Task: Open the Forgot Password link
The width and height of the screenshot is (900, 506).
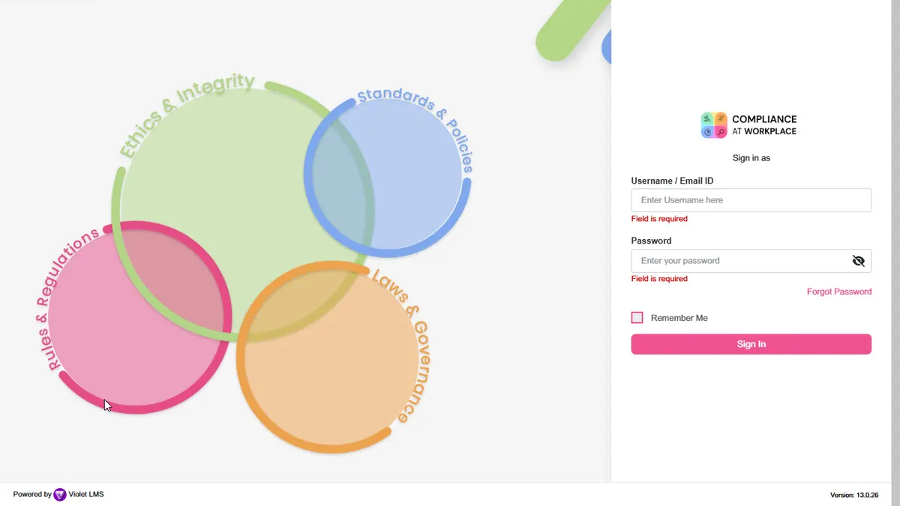Action: (839, 292)
